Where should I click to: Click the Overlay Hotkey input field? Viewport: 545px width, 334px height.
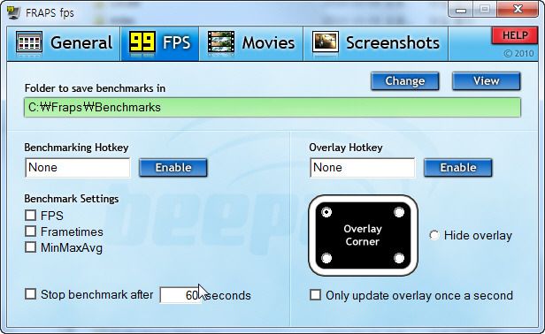click(363, 168)
